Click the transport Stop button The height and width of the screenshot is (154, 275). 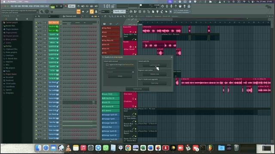pyautogui.click(x=61, y=6)
